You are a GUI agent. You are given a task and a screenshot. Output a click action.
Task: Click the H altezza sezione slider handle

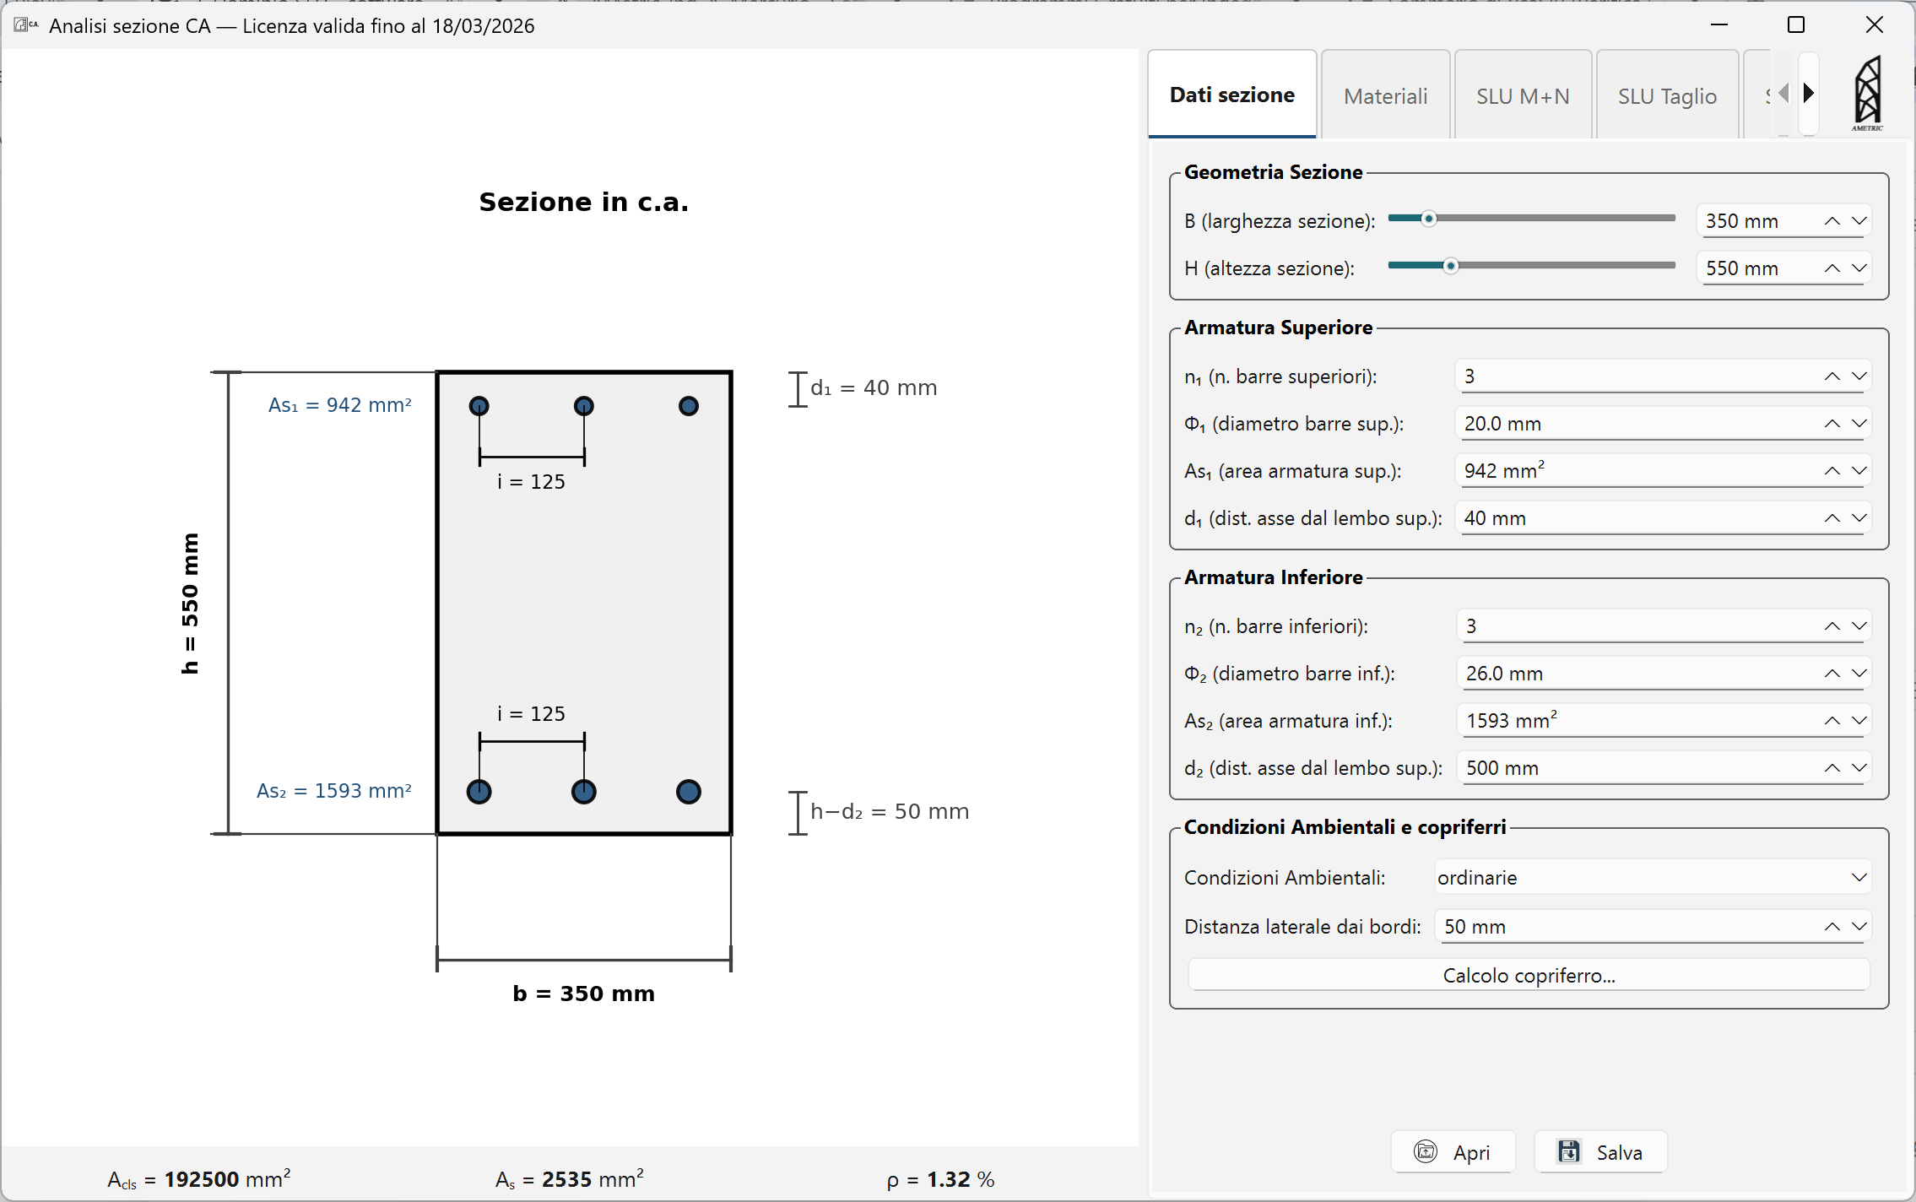(1450, 267)
